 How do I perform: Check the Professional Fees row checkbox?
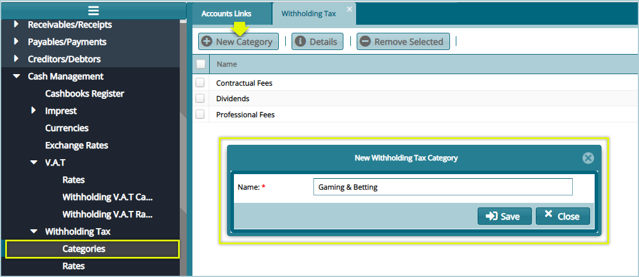coord(200,114)
